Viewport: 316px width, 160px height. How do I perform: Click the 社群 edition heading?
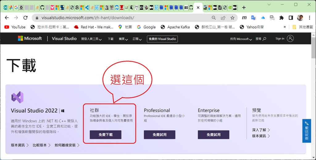click(94, 110)
